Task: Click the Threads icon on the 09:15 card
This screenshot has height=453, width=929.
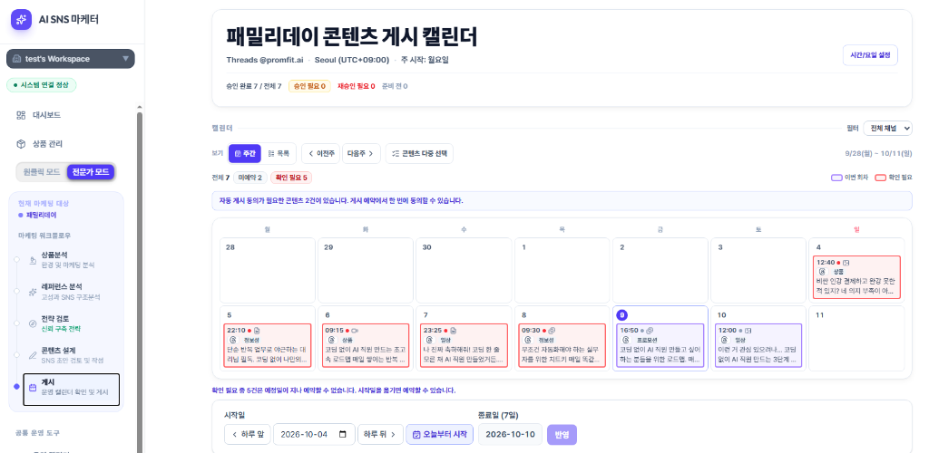Action: [x=330, y=340]
